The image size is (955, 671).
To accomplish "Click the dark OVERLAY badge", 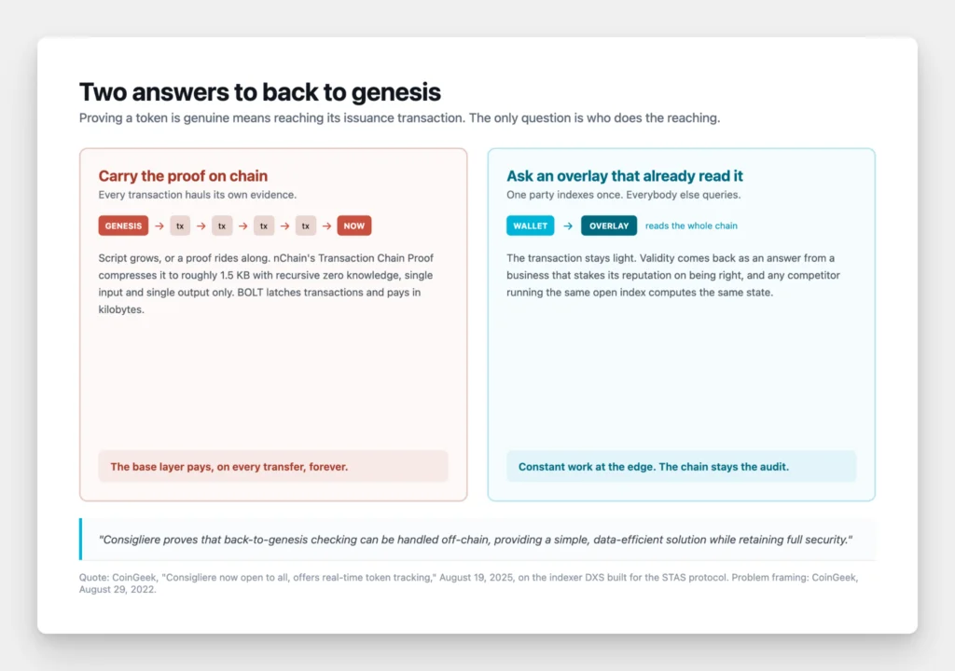I will pyautogui.click(x=608, y=226).
